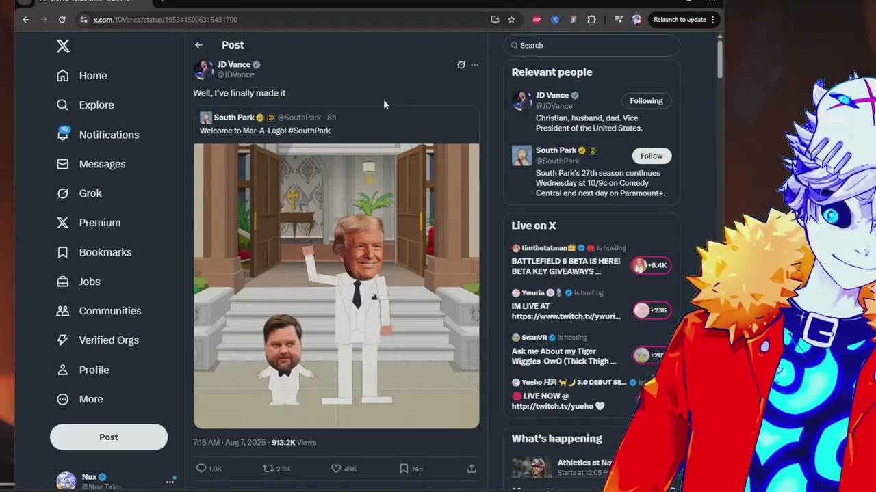The width and height of the screenshot is (876, 492).
Task: Click the Jobs briefcase icon in the sidebar
Action: (63, 282)
